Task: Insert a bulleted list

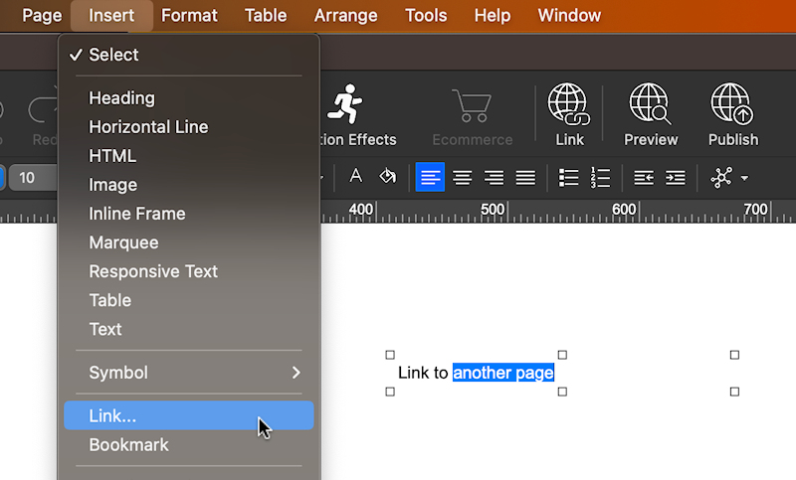Action: click(568, 177)
